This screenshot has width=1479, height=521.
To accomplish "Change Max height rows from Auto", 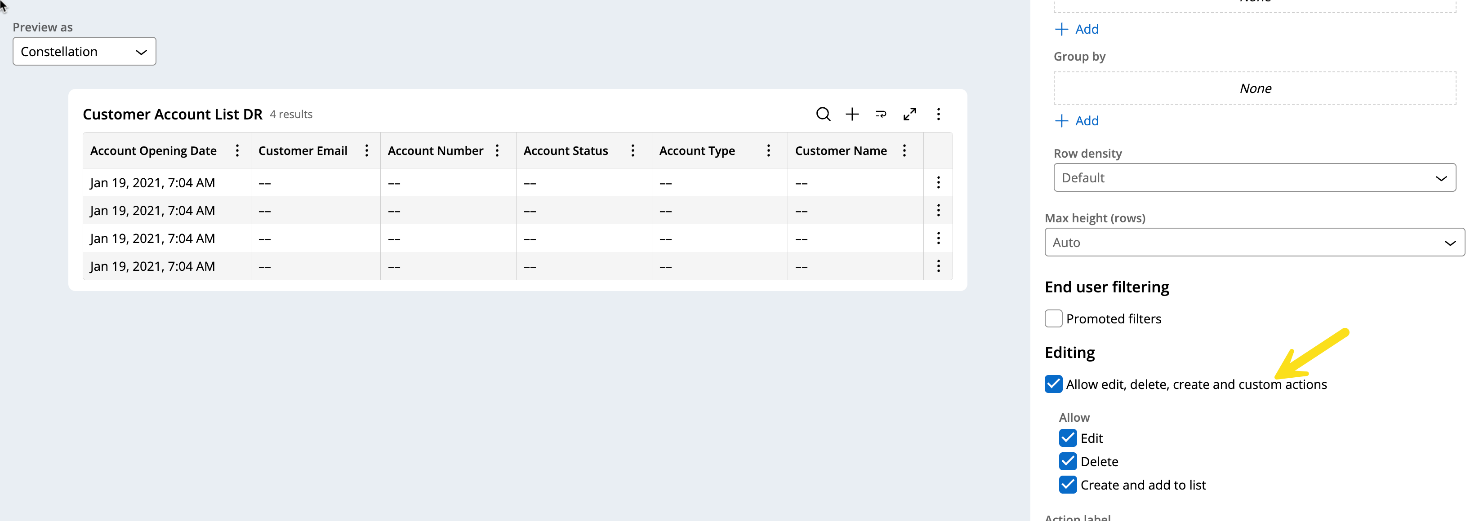I will 1254,242.
